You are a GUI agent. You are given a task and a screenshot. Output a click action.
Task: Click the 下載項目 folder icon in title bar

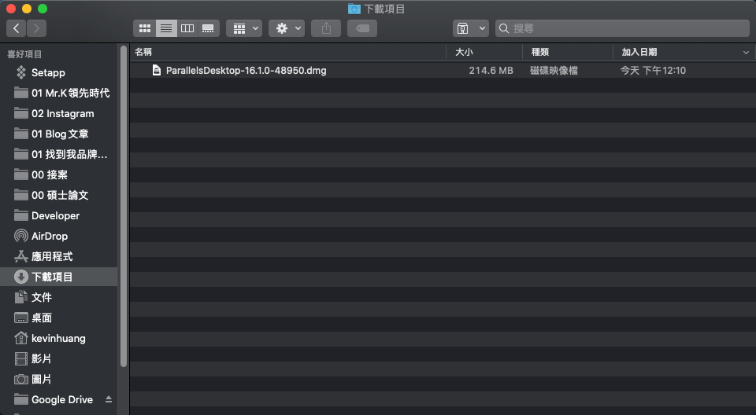(354, 9)
